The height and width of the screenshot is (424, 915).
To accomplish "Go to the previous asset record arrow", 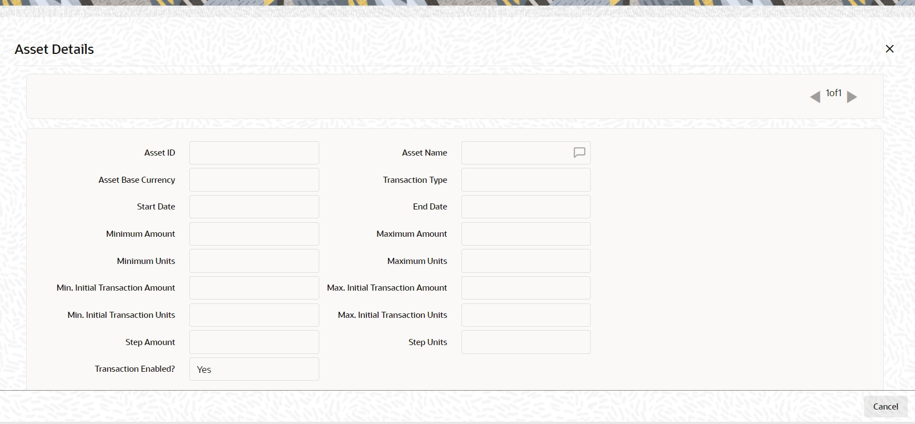I will 815,97.
